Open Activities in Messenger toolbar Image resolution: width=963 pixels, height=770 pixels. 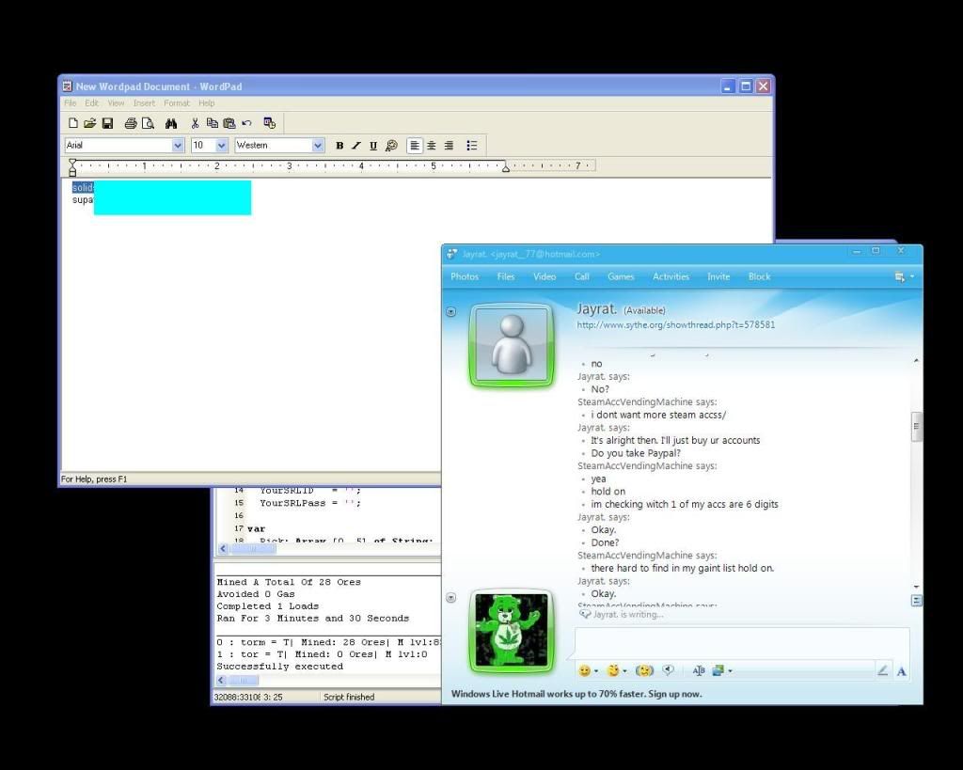pyautogui.click(x=671, y=277)
